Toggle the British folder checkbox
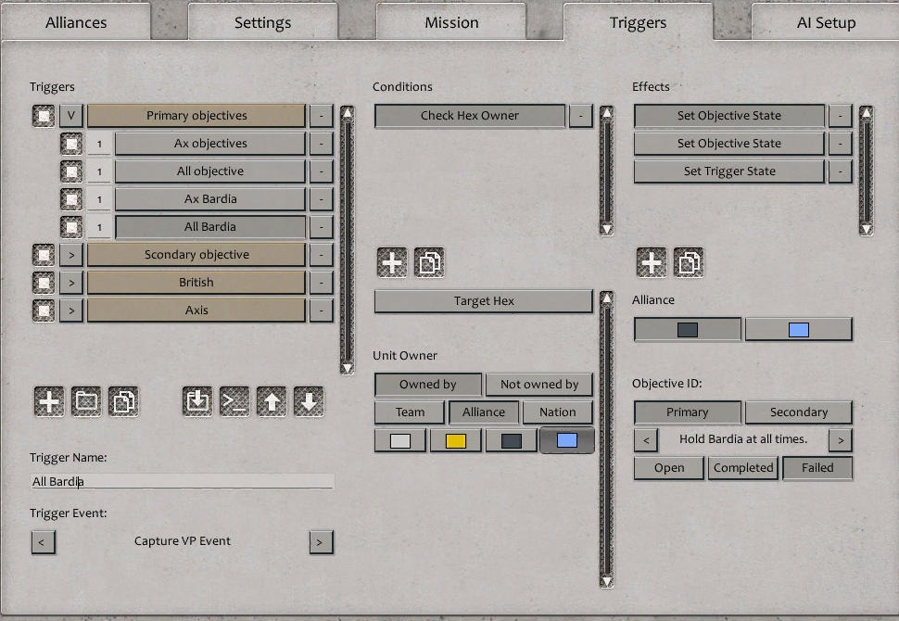This screenshot has height=621, width=899. (x=44, y=282)
